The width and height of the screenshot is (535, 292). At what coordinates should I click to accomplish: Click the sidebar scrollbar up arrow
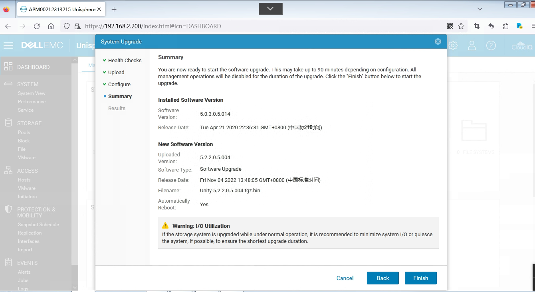(x=75, y=60)
